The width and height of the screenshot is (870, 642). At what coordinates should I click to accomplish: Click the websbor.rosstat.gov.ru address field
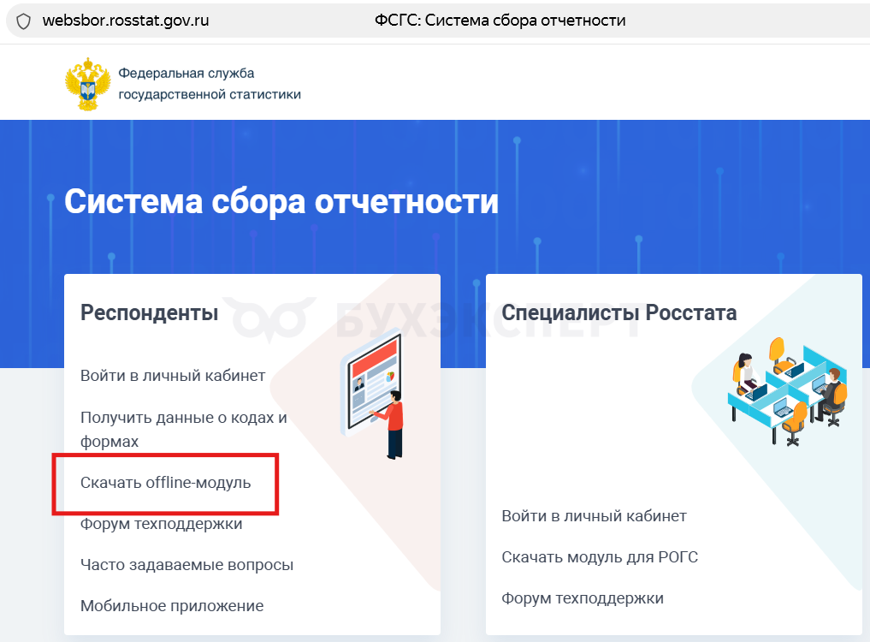click(x=126, y=21)
